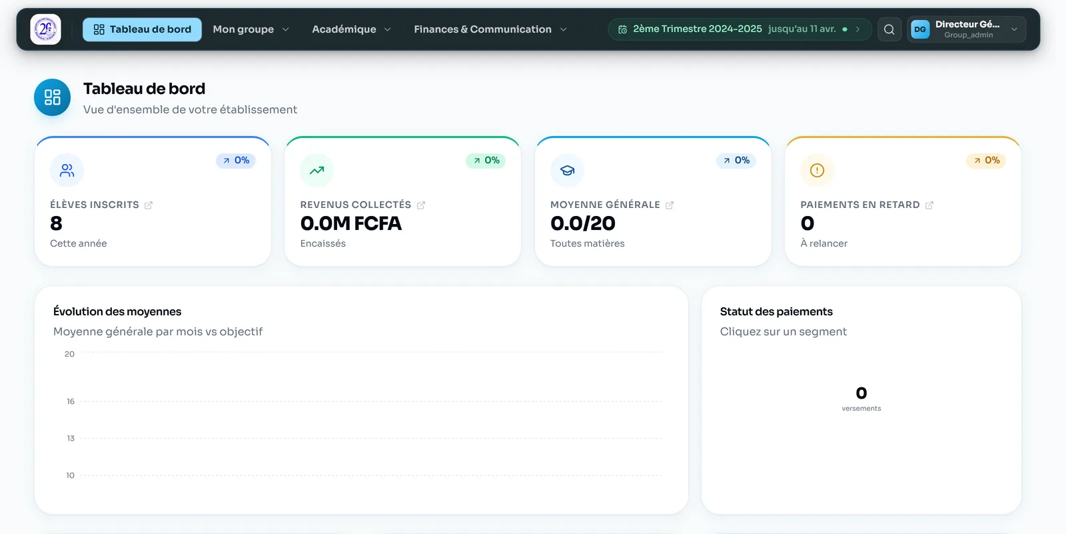Click the Group_admin role label
The image size is (1066, 534).
[x=968, y=35]
